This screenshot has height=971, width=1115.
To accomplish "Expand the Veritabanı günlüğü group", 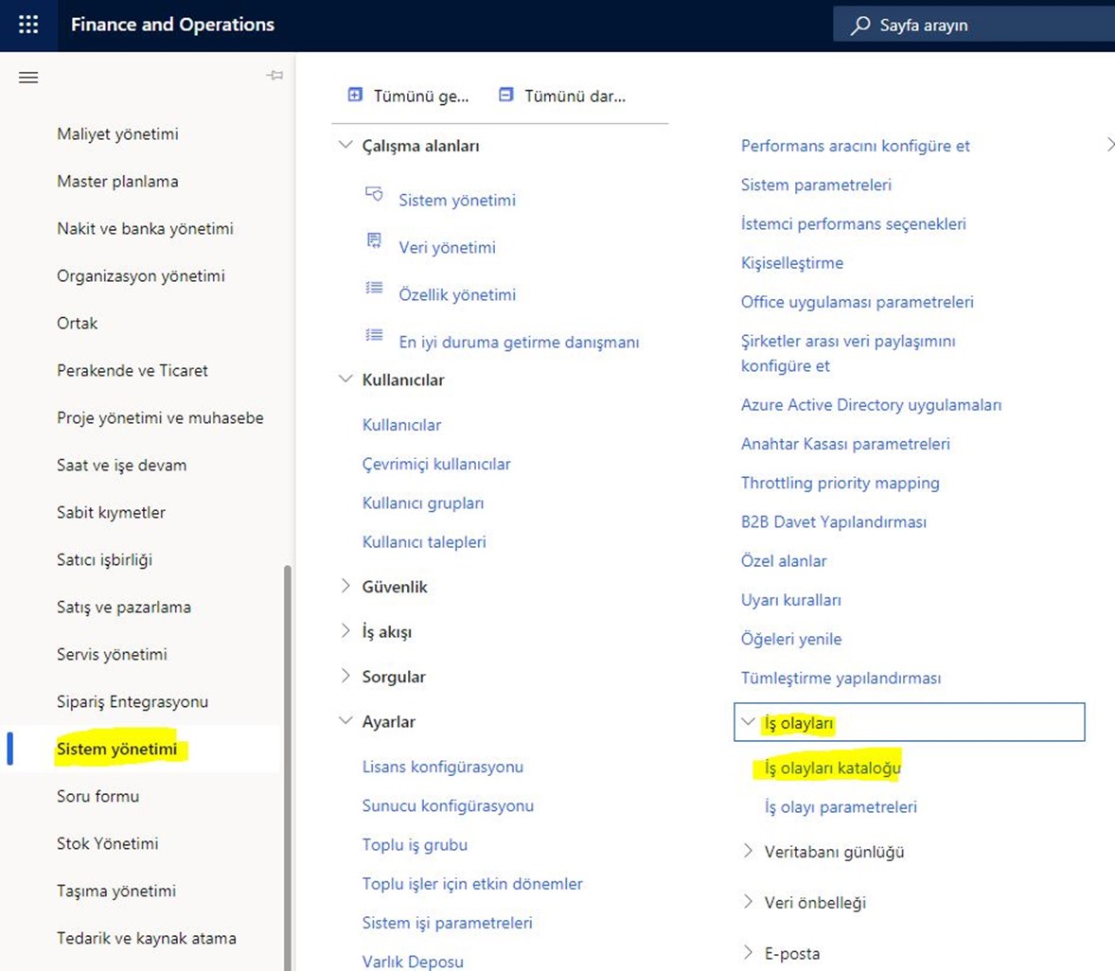I will 748,851.
